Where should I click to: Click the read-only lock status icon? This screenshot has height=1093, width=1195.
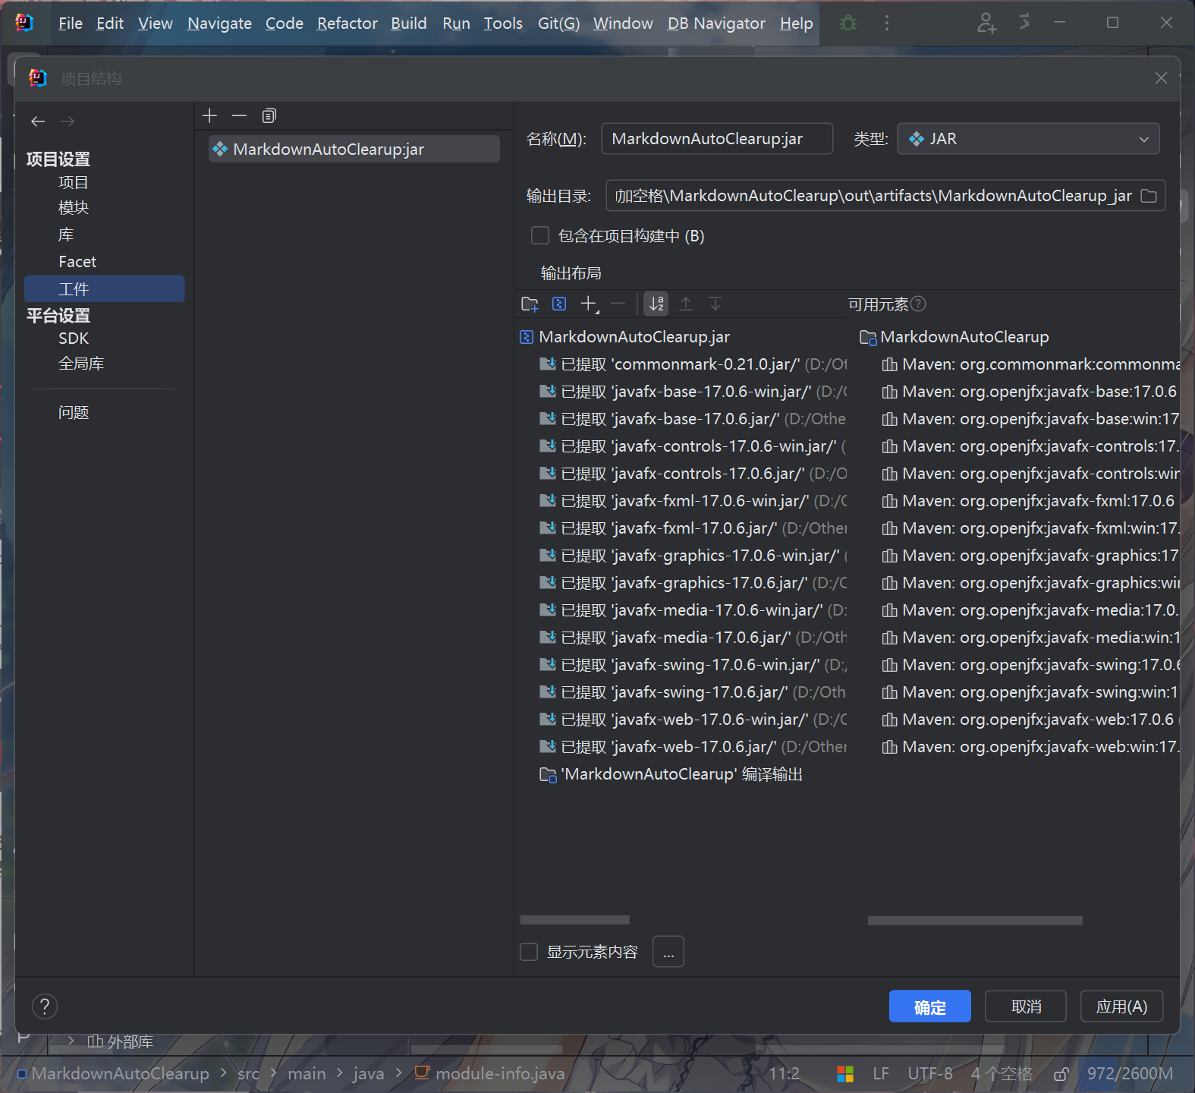[x=1061, y=1073]
